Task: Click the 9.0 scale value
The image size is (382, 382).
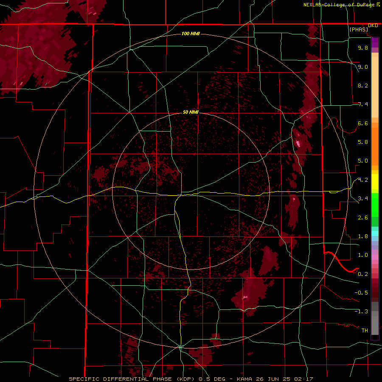Action: click(x=363, y=67)
